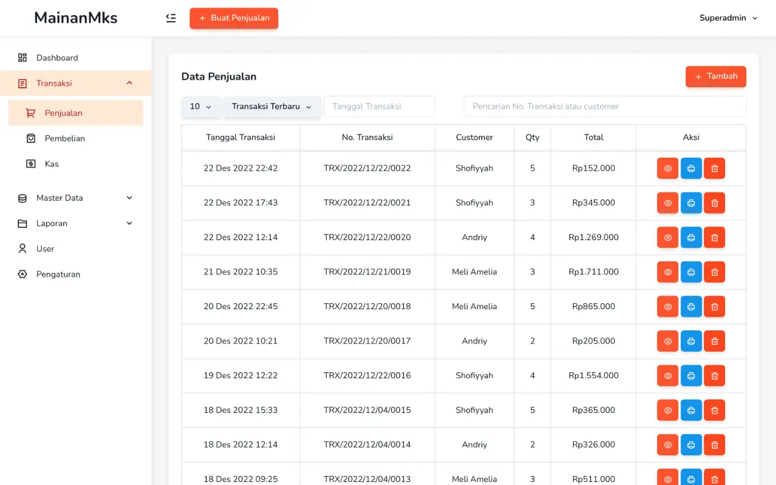The height and width of the screenshot is (485, 776).
Task: Print the Rp1.554.000 transaction
Action: pyautogui.click(x=691, y=376)
